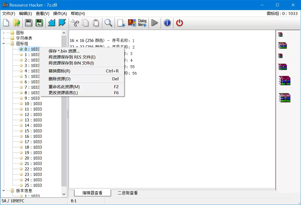Image resolution: width=301 pixels, height=205 pixels.
Task: Expand the 字符串表 folder node
Action: [4, 38]
